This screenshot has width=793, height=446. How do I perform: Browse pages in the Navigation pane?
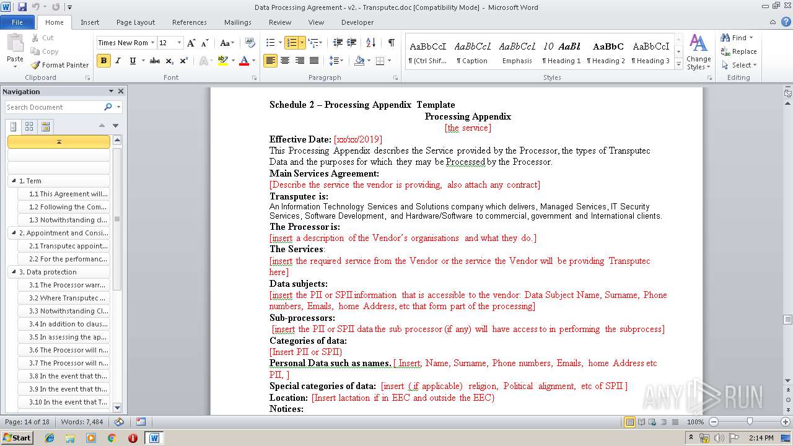pos(29,126)
